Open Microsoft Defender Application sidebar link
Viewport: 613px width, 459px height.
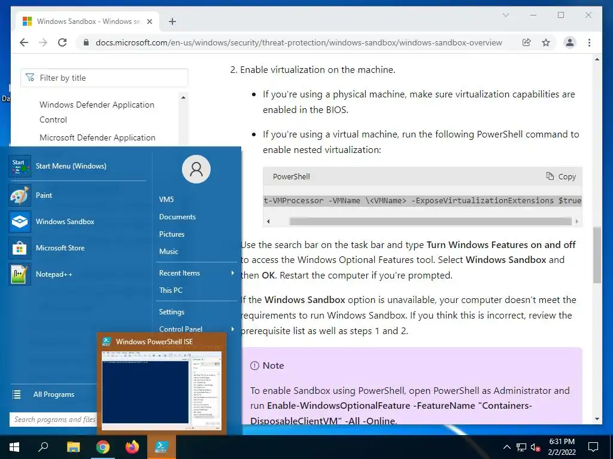point(98,137)
